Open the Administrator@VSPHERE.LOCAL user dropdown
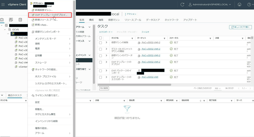 point(212,4)
